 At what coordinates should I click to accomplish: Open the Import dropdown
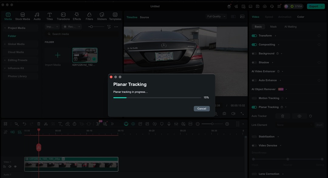point(52,26)
